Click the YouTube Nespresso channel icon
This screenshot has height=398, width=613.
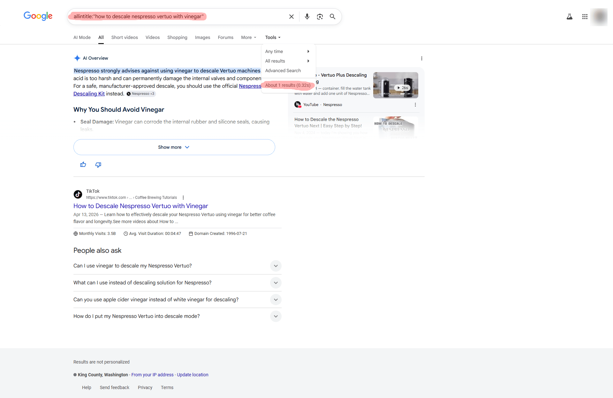click(x=298, y=104)
